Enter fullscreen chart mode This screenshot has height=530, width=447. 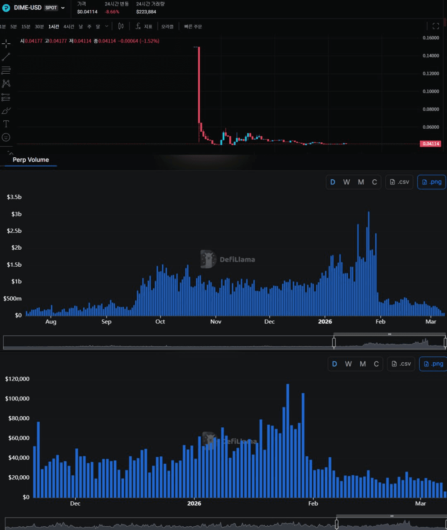click(435, 26)
